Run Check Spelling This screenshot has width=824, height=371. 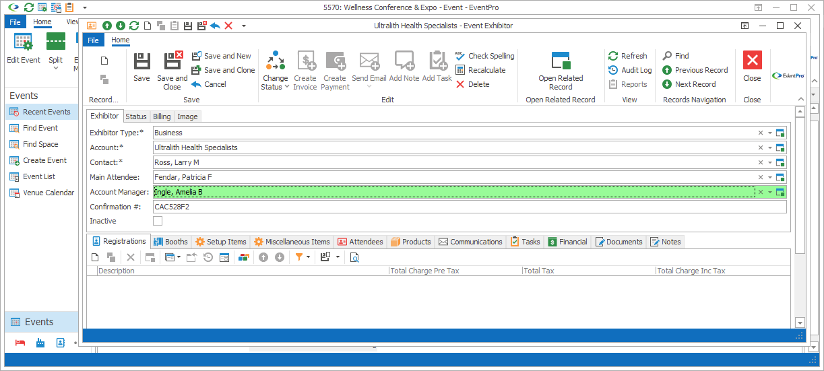tap(484, 56)
